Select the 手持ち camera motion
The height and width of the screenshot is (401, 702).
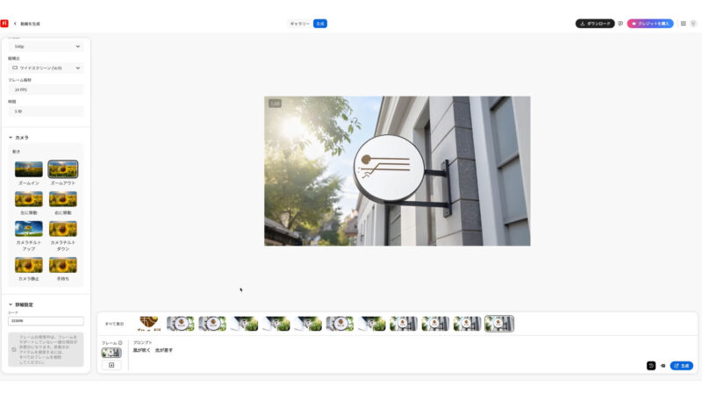coord(62,265)
